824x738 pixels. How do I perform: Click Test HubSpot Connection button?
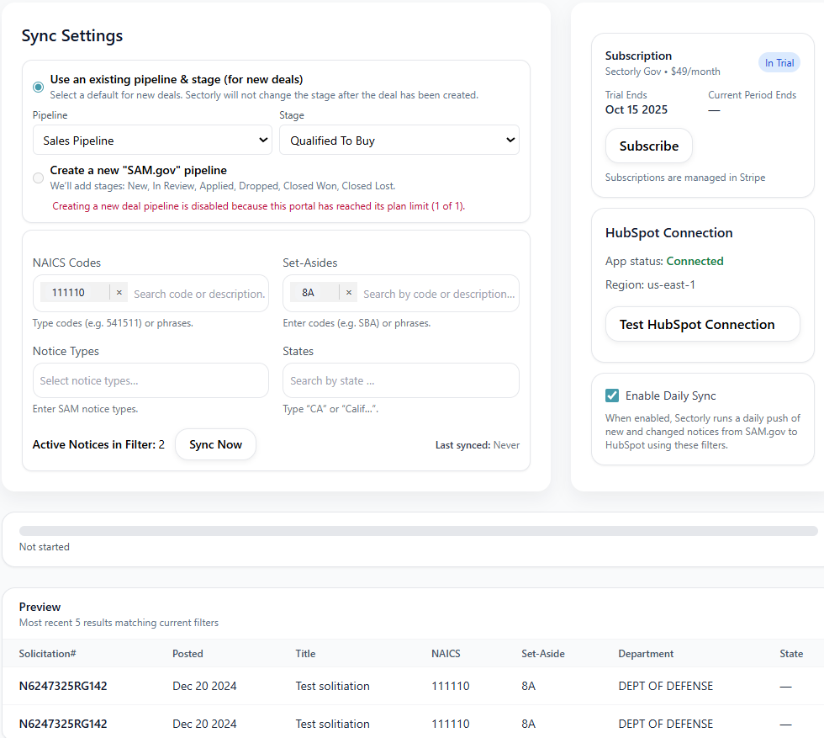click(x=702, y=324)
